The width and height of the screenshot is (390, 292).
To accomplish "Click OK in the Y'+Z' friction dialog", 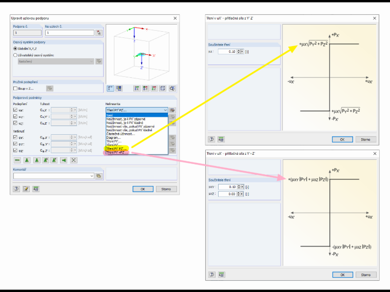I will tap(342, 275).
